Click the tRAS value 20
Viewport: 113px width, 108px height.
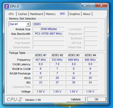(57, 78)
